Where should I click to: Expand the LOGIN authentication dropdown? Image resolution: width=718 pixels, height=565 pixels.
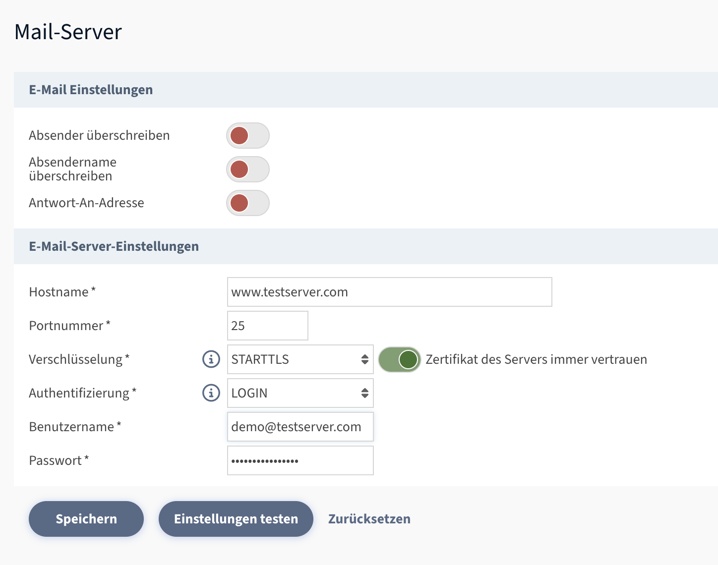click(300, 393)
